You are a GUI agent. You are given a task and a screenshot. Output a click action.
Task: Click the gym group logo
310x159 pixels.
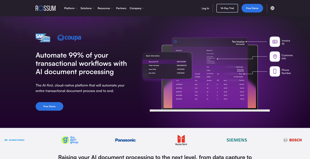pyautogui.click(x=70, y=140)
